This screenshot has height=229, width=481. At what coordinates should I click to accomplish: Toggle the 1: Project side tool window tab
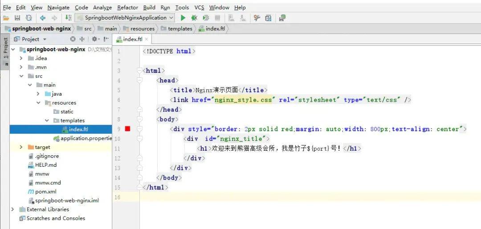(5, 52)
